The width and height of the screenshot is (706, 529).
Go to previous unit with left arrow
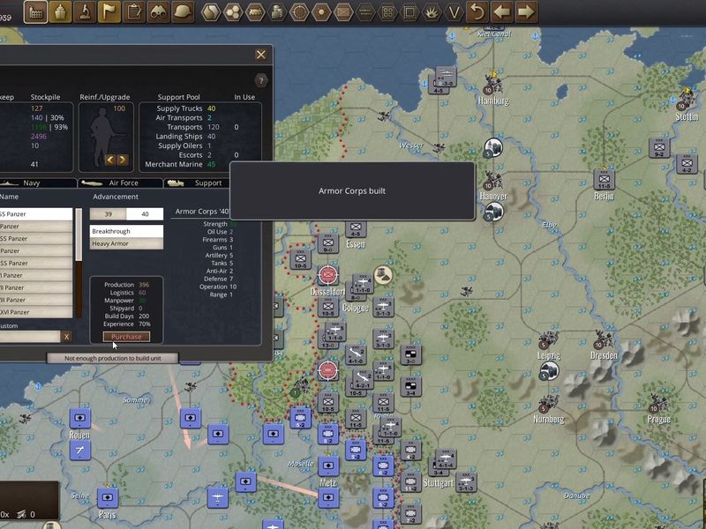[501, 11]
